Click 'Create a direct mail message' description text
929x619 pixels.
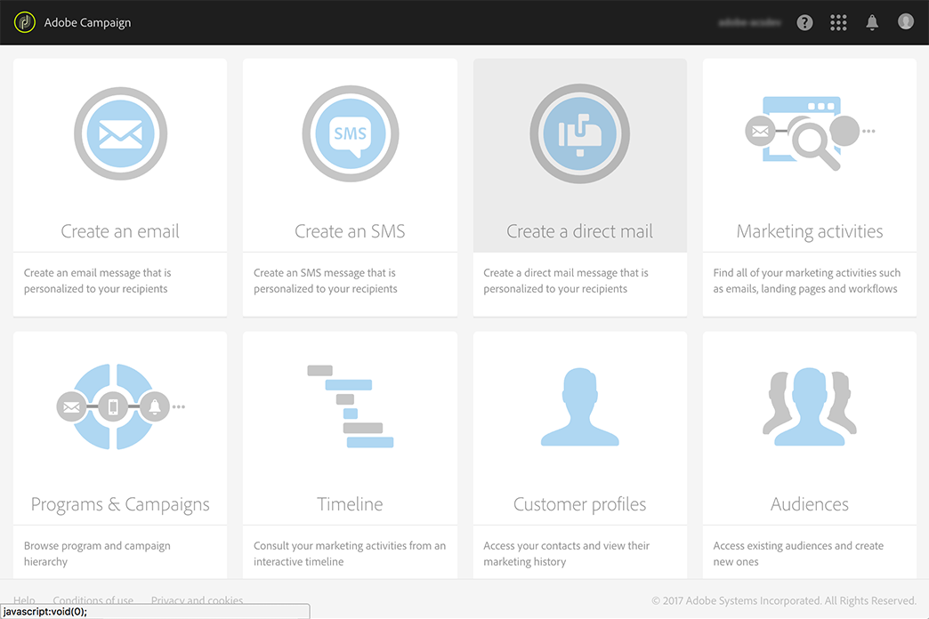pos(566,281)
